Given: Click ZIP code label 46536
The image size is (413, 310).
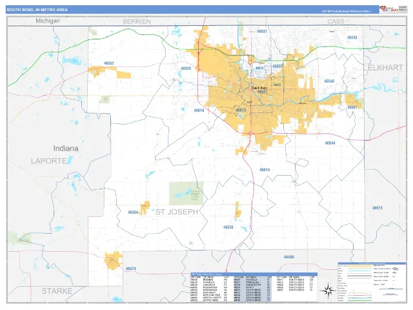Looking at the screenshot, I should (x=228, y=227).
